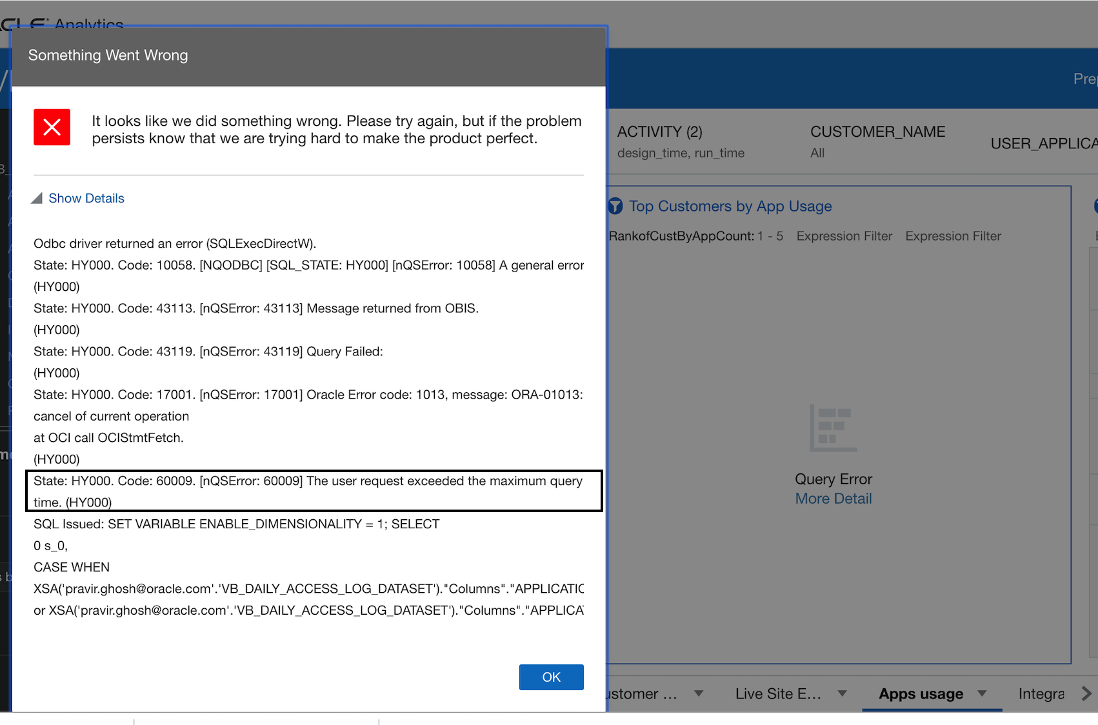Click the CASE WHEN line in SQL

pyautogui.click(x=72, y=567)
